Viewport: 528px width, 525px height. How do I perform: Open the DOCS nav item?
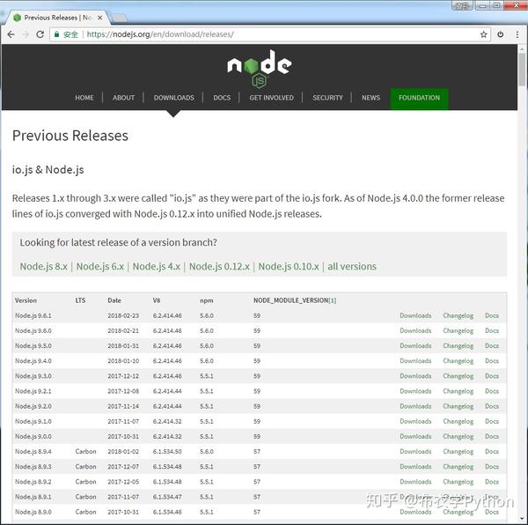[222, 98]
